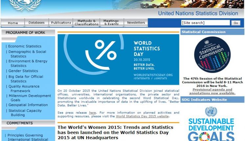Click the COMMITMENTS heading
245x141 pixels.
[x=20, y=123]
